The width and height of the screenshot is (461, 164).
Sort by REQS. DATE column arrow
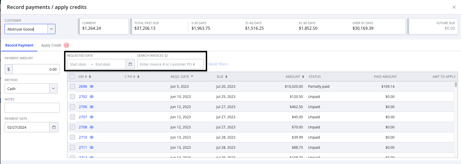pyautogui.click(x=192, y=76)
